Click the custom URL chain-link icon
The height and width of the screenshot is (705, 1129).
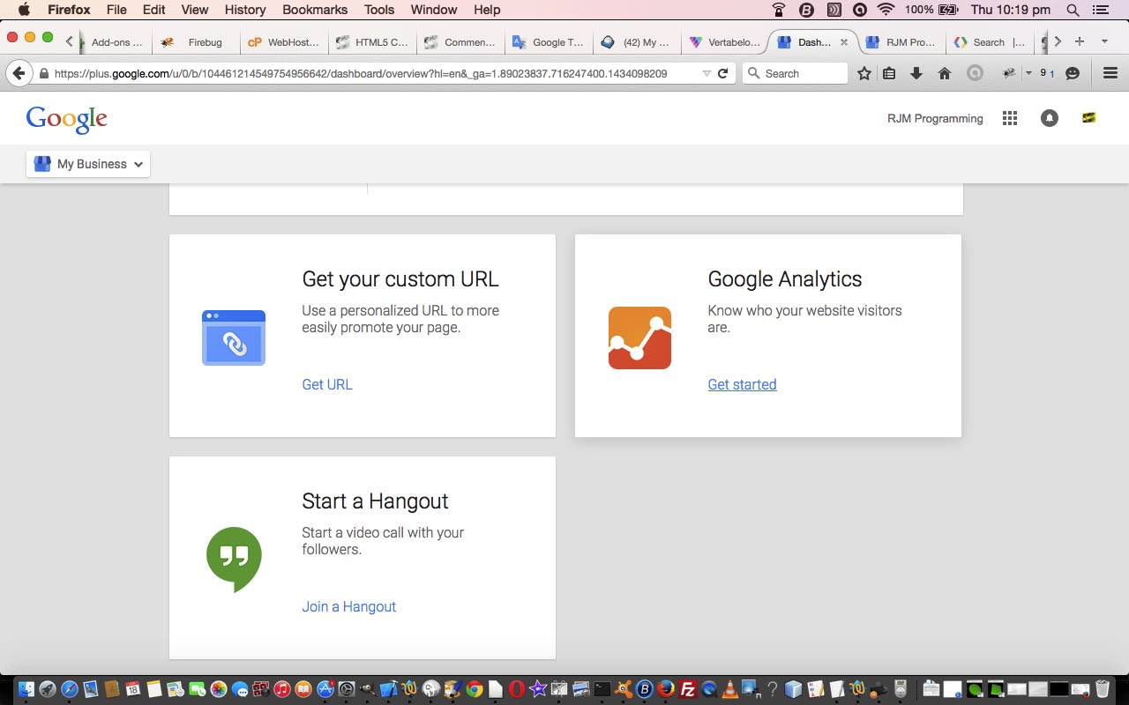point(234,338)
